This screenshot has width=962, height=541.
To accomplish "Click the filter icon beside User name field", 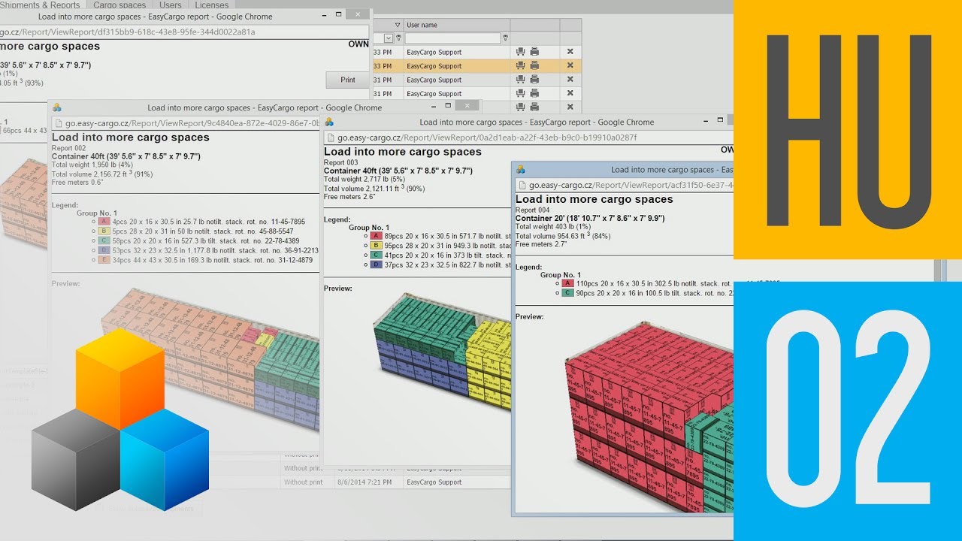I will (x=505, y=38).
